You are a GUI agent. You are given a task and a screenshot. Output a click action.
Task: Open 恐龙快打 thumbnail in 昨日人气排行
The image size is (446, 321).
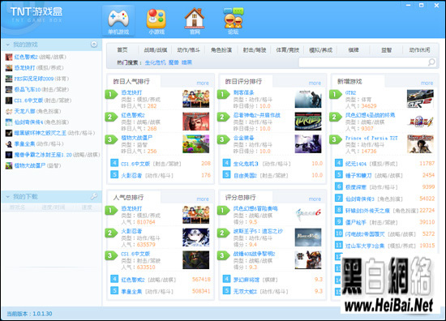[x=195, y=99]
